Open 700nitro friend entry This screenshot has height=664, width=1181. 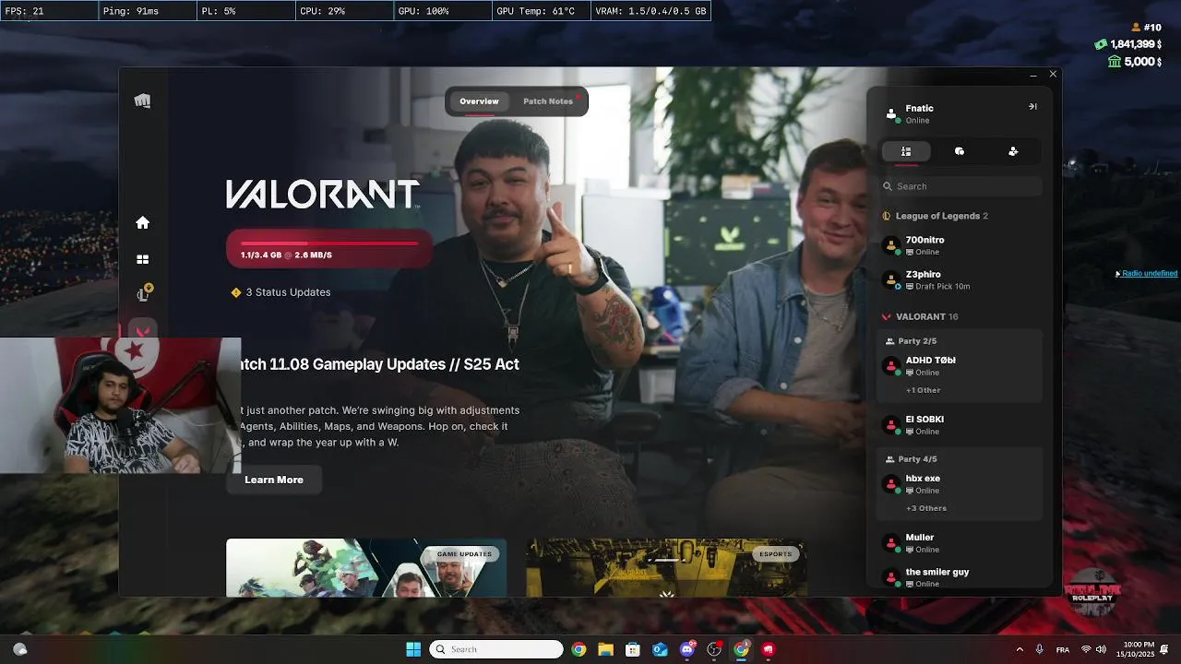pyautogui.click(x=960, y=245)
